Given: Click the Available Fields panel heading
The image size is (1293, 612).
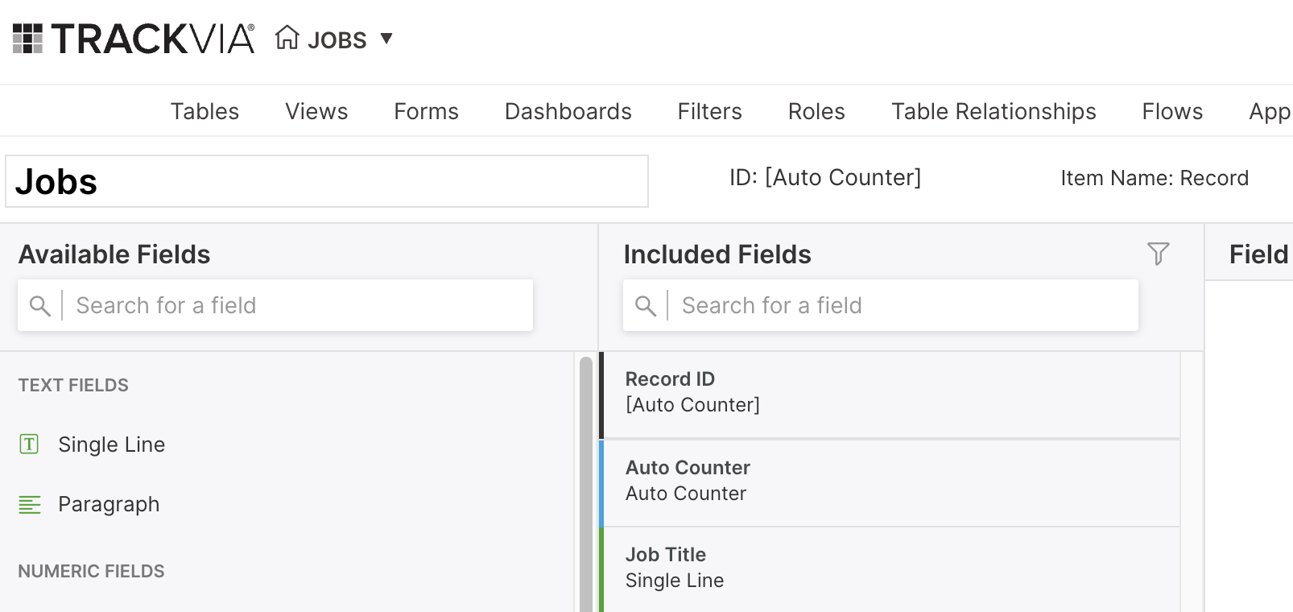Looking at the screenshot, I should point(114,254).
